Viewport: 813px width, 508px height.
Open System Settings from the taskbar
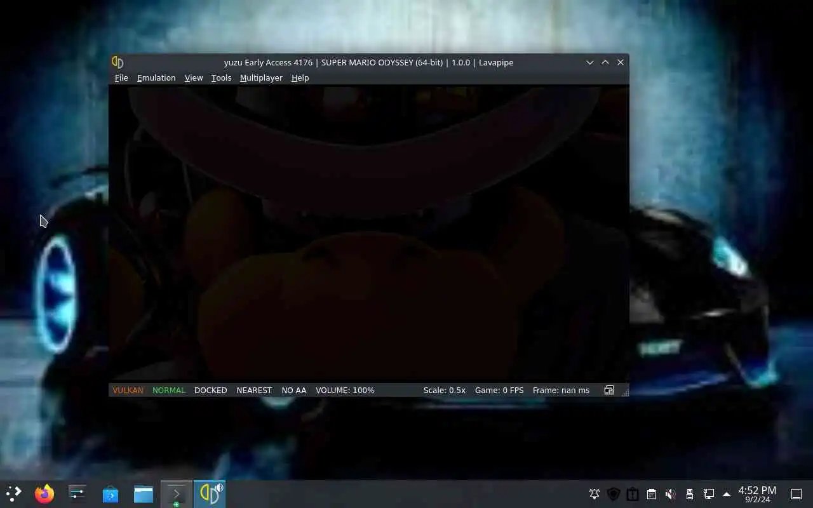77,494
